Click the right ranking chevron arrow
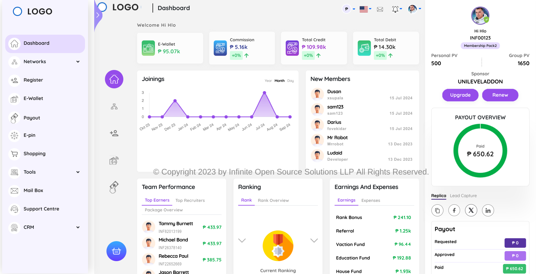This screenshot has height=274, width=536. tap(314, 240)
